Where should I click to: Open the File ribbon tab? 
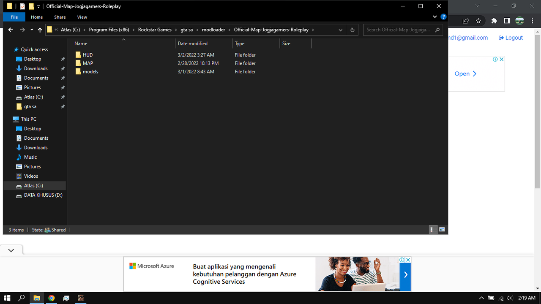pyautogui.click(x=14, y=17)
